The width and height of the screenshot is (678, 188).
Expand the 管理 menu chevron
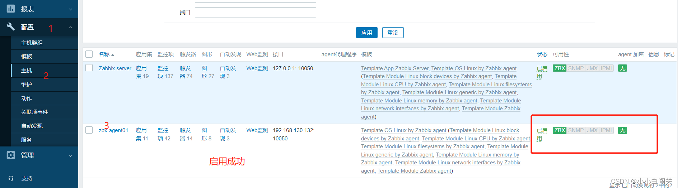(x=70, y=156)
